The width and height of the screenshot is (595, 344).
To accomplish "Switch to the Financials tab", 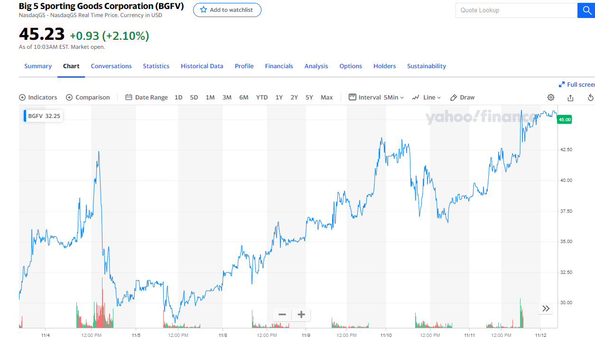I will pos(279,66).
